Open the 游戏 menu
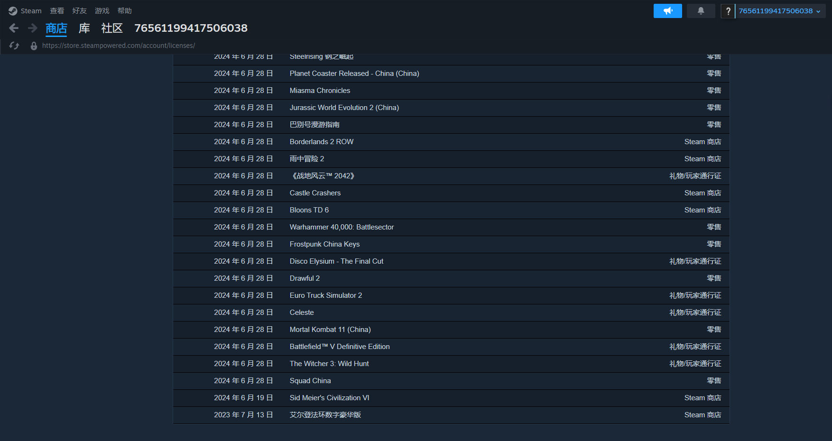This screenshot has width=832, height=441. (102, 11)
